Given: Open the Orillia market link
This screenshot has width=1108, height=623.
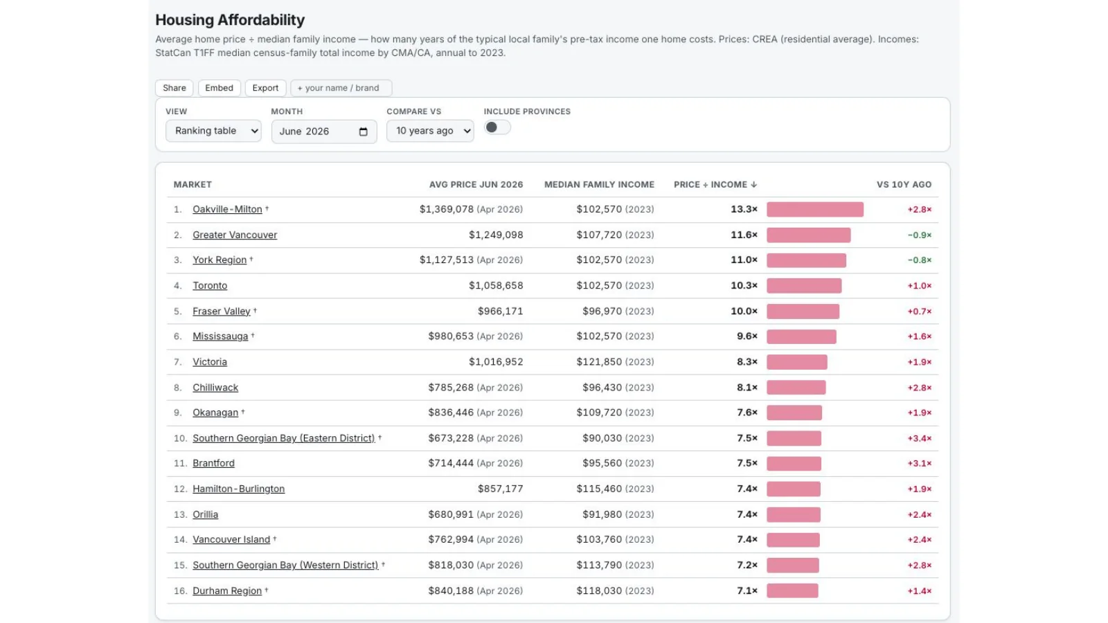Looking at the screenshot, I should tap(205, 514).
